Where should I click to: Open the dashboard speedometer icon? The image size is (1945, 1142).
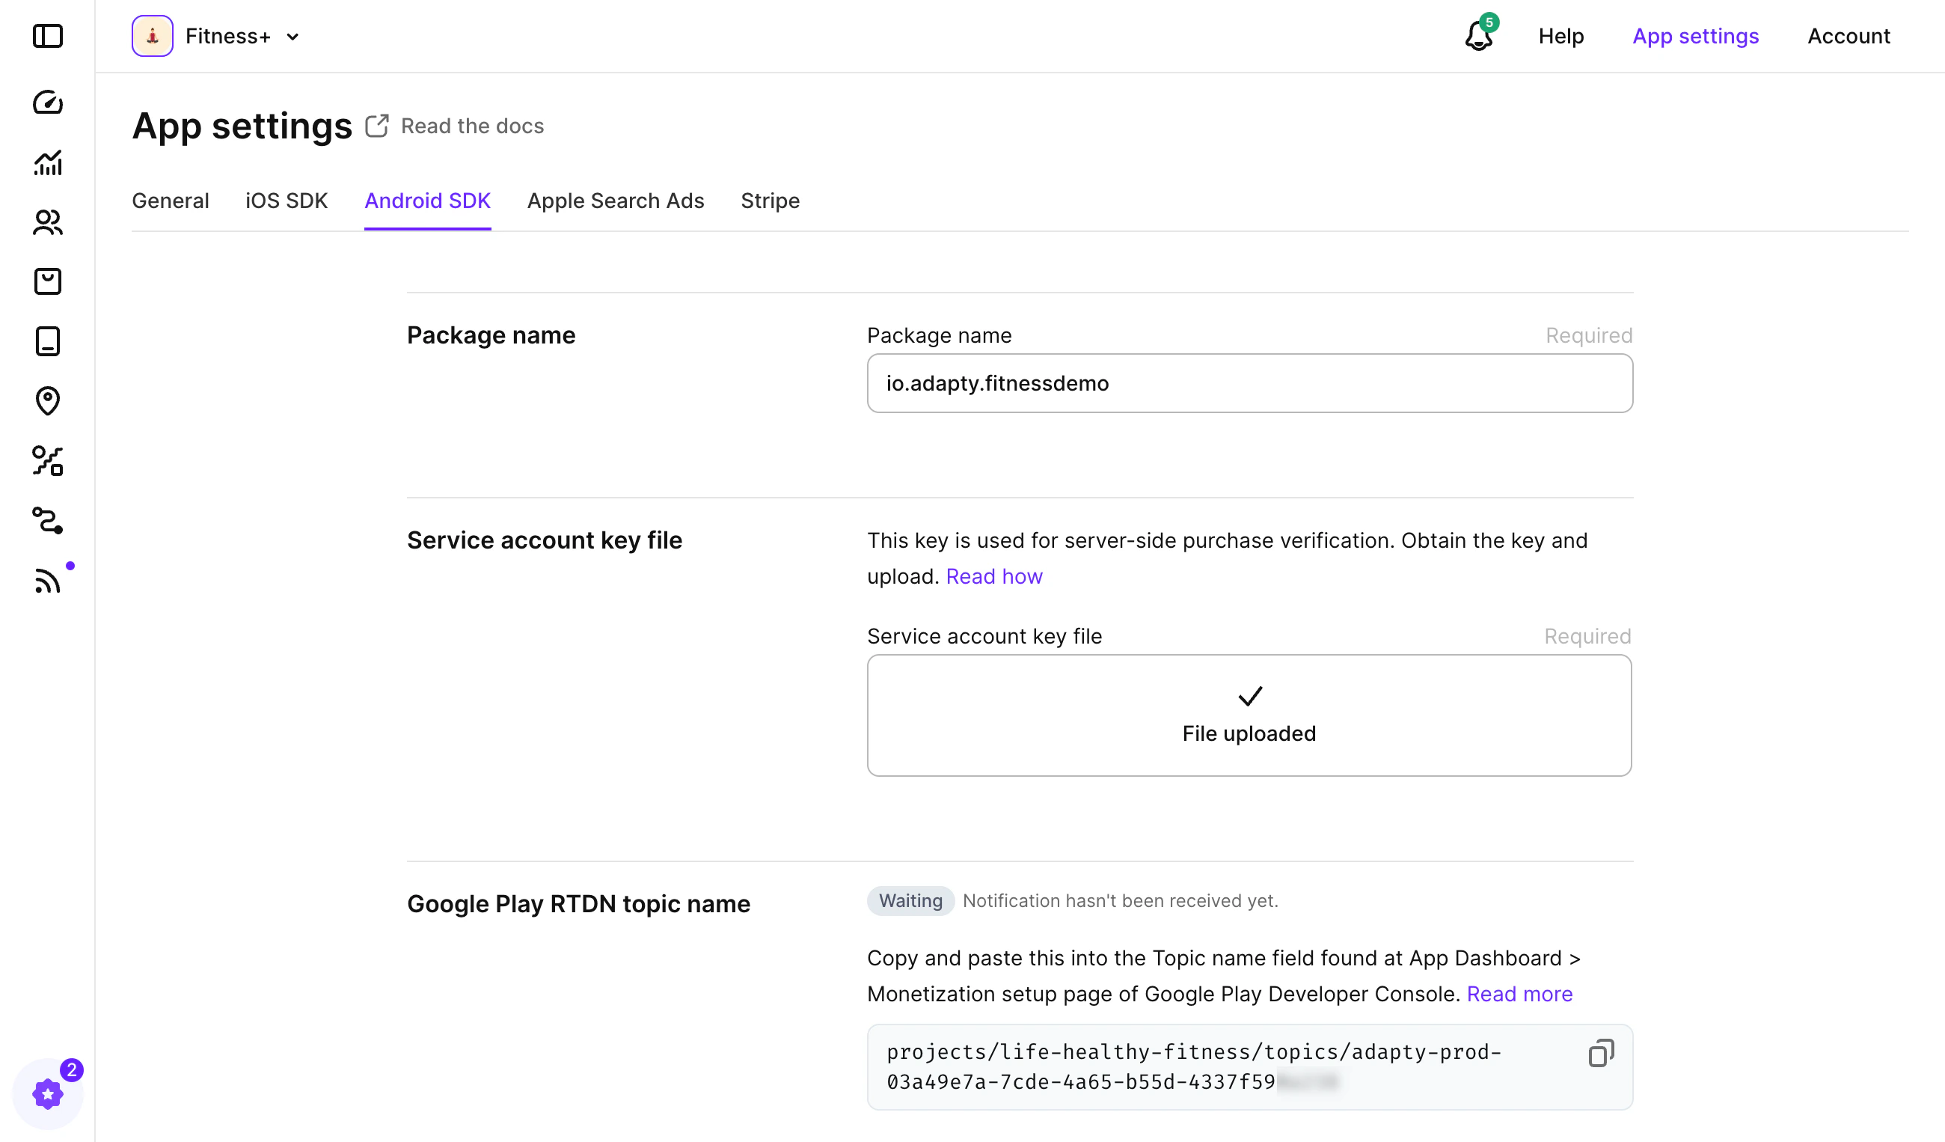[x=48, y=102]
